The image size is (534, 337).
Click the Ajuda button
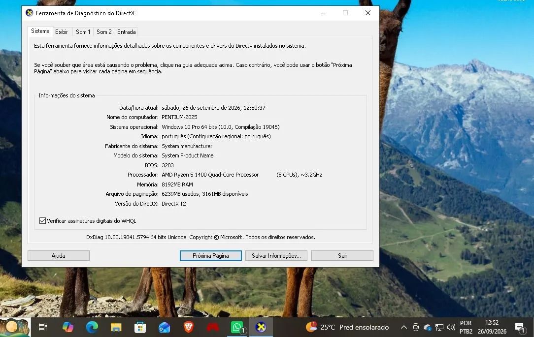pyautogui.click(x=59, y=256)
